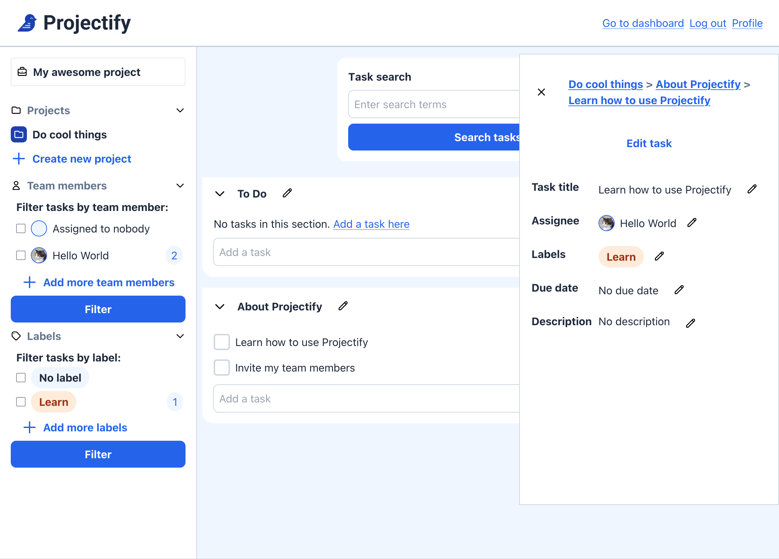Collapse the Projects sidebar section
Viewport: 779px width, 559px height.
point(180,110)
